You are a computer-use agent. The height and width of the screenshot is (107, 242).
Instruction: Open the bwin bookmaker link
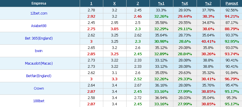(x=39, y=51)
